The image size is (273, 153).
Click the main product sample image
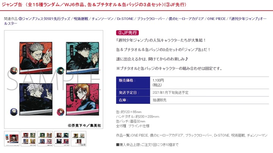tap(53, 79)
